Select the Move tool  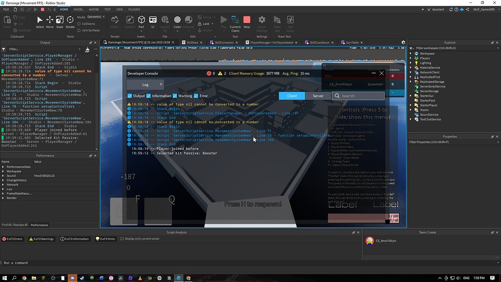49,21
